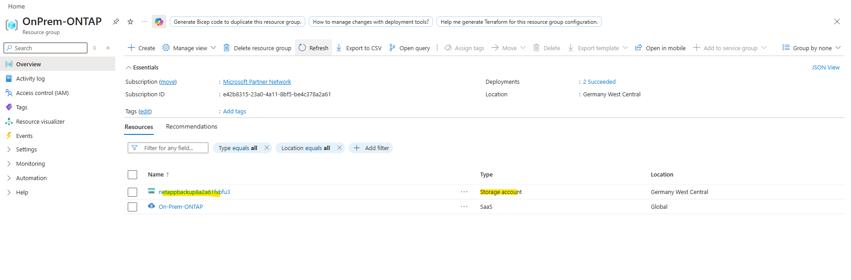
Task: Click the Refresh toolbar button
Action: (x=313, y=48)
